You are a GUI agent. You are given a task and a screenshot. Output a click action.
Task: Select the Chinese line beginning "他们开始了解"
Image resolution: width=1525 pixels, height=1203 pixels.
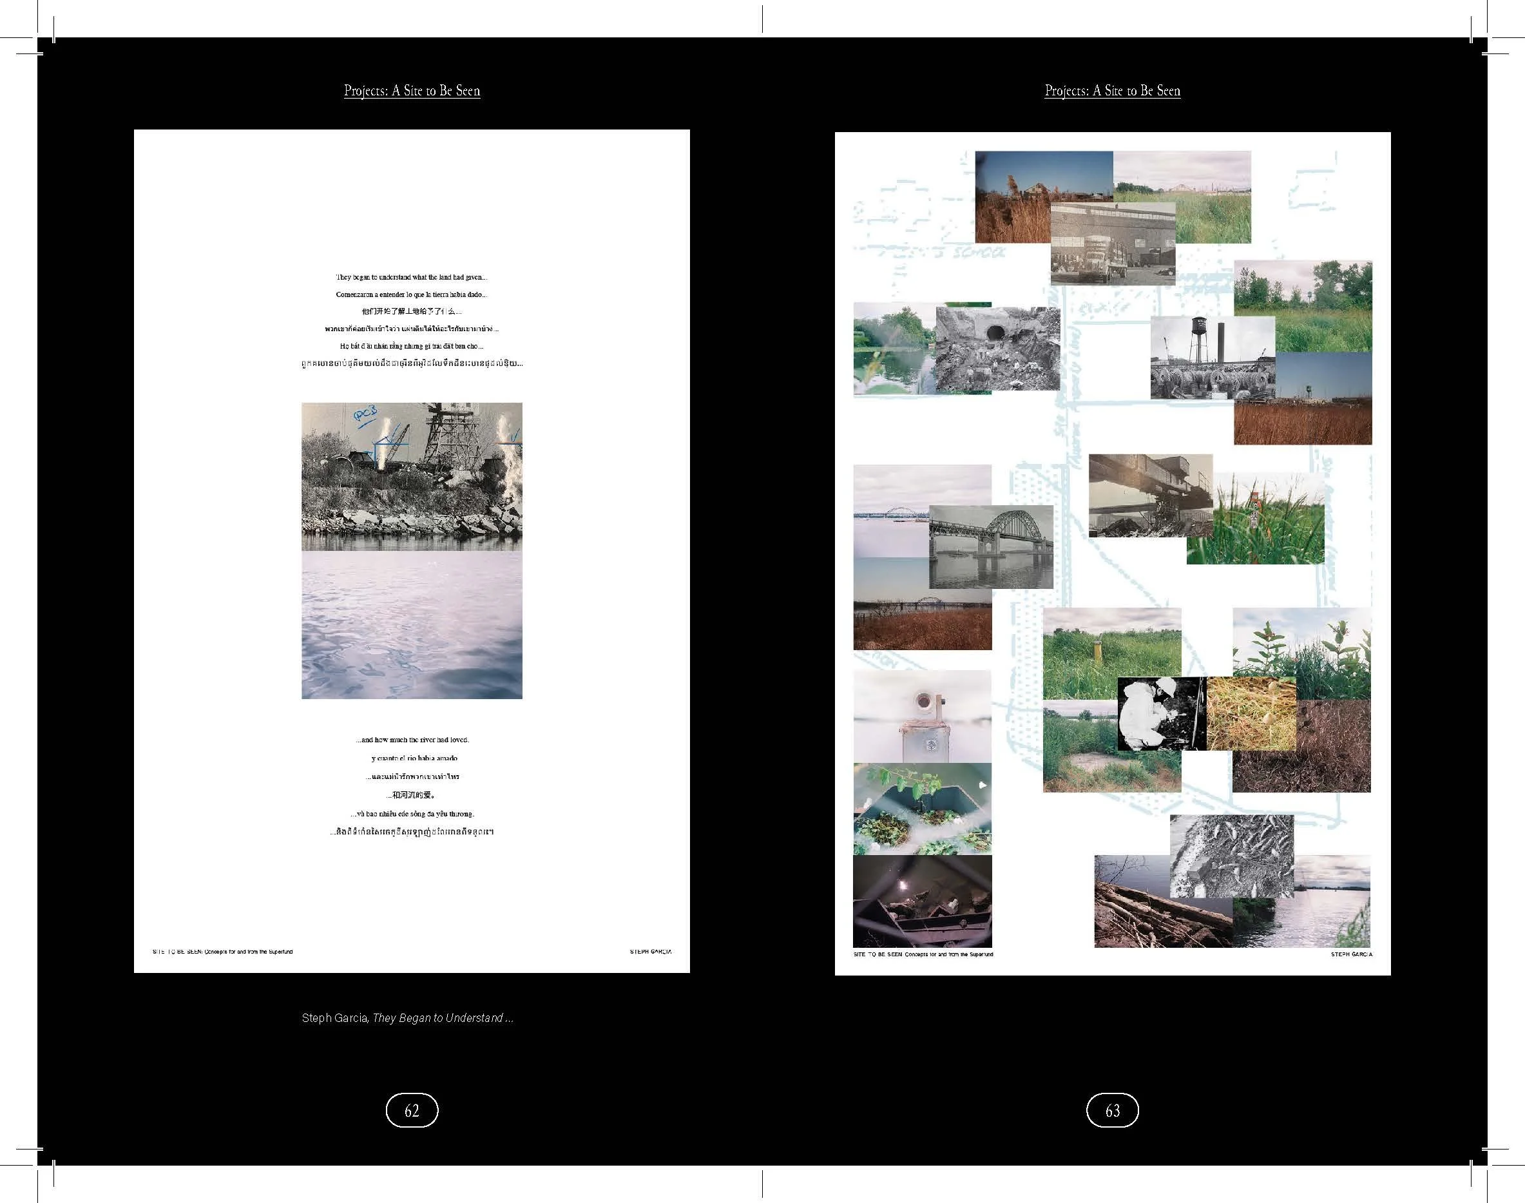point(412,311)
